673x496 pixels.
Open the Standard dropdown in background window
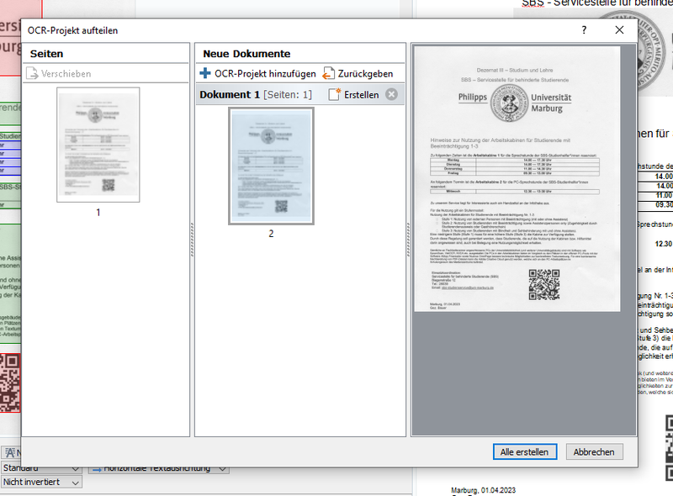pyautogui.click(x=41, y=469)
